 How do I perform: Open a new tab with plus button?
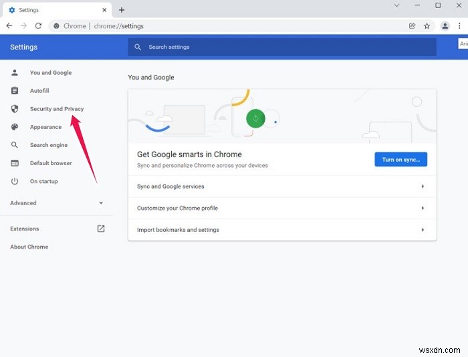[x=122, y=10]
